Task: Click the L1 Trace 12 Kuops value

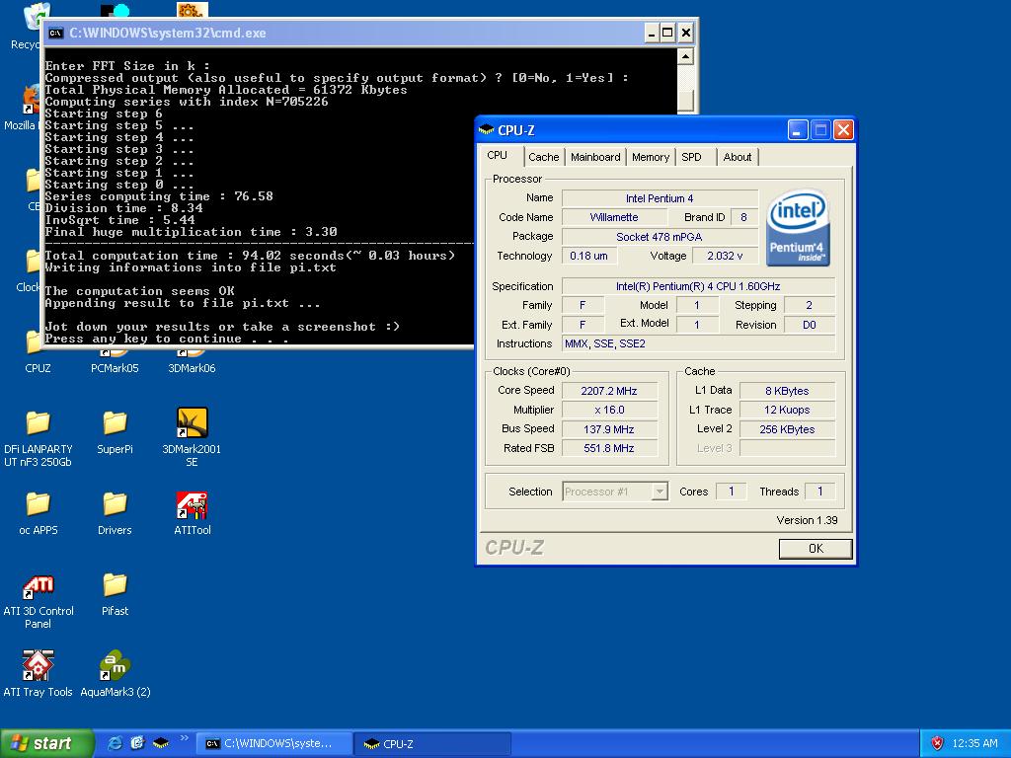Action: [x=787, y=410]
